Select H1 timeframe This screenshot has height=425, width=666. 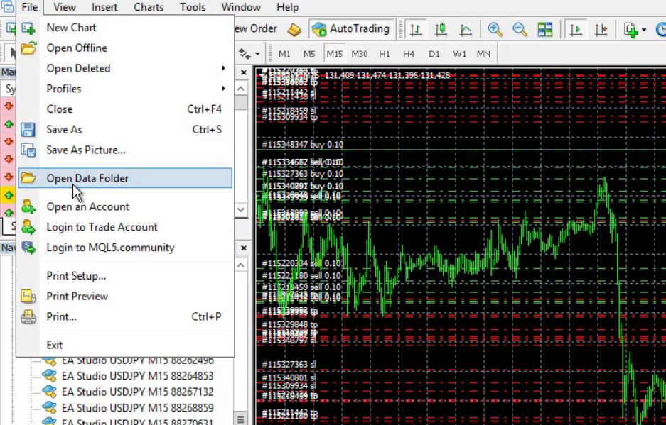[x=385, y=54]
